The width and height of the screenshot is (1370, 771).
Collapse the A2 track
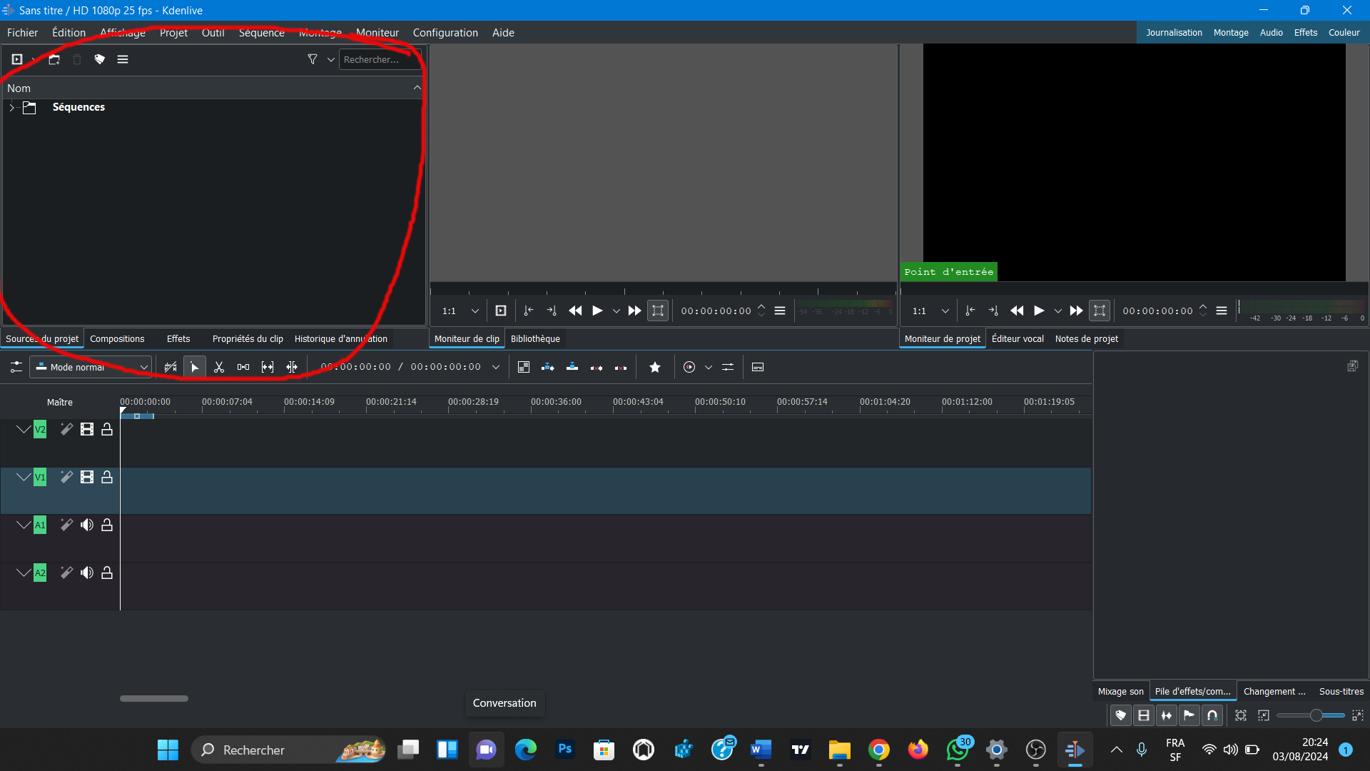(x=24, y=573)
